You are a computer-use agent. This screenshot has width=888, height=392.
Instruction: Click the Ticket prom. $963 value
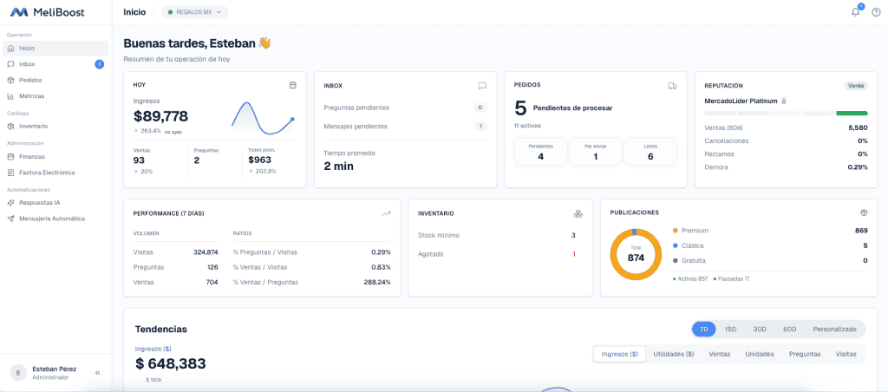(260, 160)
